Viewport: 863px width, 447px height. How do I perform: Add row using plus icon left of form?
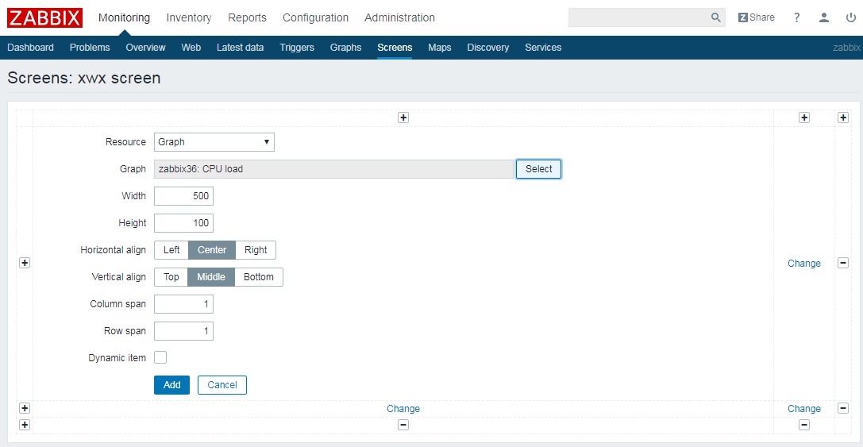coord(25,263)
